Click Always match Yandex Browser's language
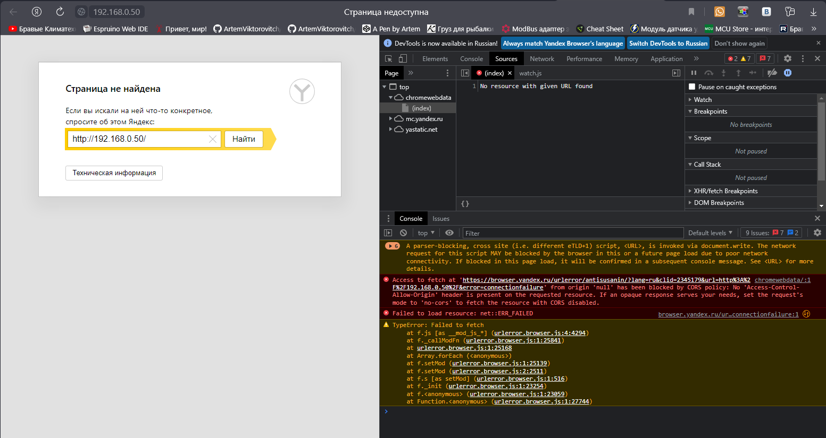826x438 pixels. pyautogui.click(x=563, y=44)
